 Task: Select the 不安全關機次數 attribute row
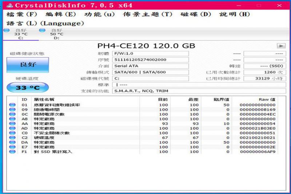(143, 133)
